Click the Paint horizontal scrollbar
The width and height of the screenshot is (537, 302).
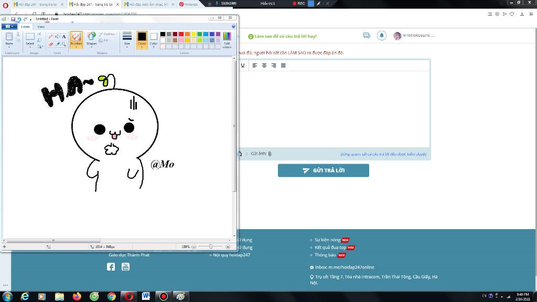click(54, 240)
